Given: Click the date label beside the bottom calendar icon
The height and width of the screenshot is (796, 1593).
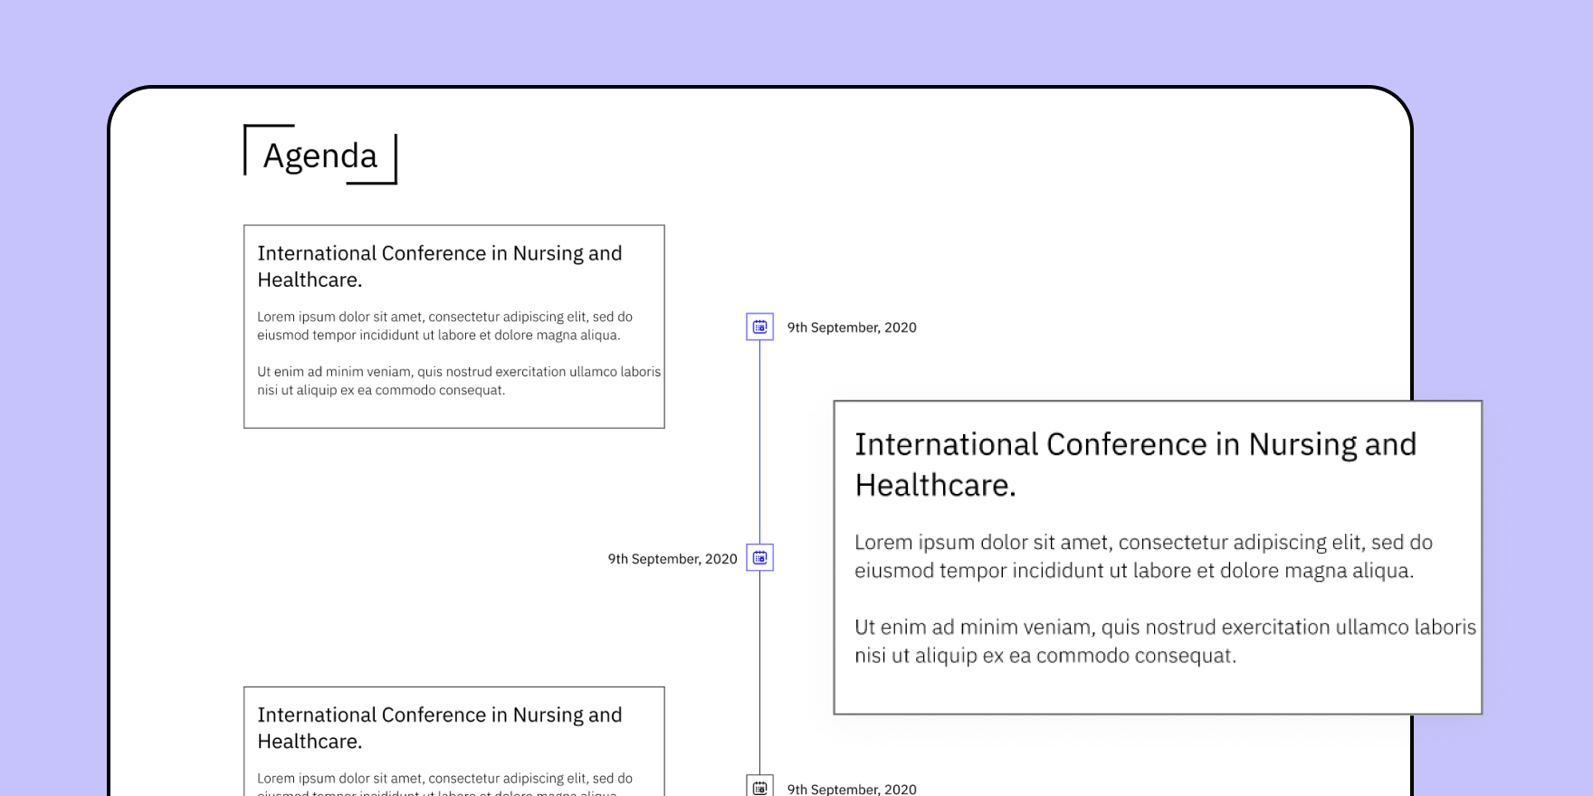Looking at the screenshot, I should pos(851,789).
